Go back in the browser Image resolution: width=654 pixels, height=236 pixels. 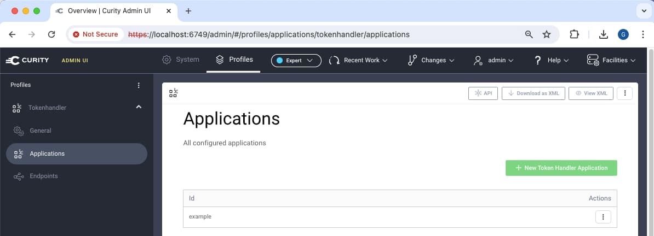(x=12, y=34)
